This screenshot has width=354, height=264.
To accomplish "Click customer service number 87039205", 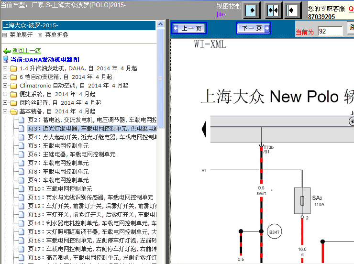I will (321, 17).
